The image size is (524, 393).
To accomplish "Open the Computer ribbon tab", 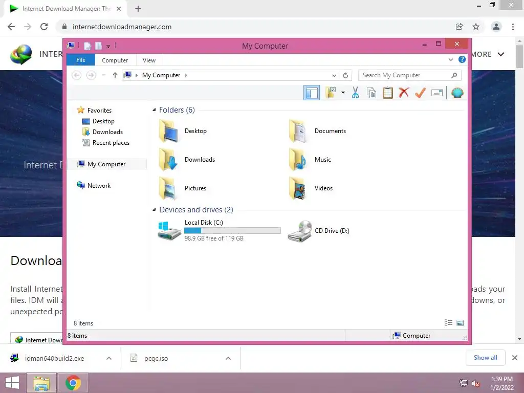I will [x=115, y=60].
